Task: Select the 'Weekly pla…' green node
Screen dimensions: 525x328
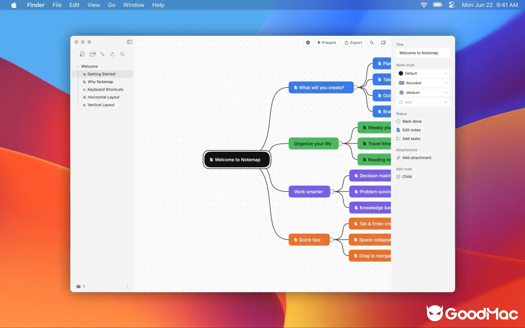Action: pyautogui.click(x=374, y=128)
